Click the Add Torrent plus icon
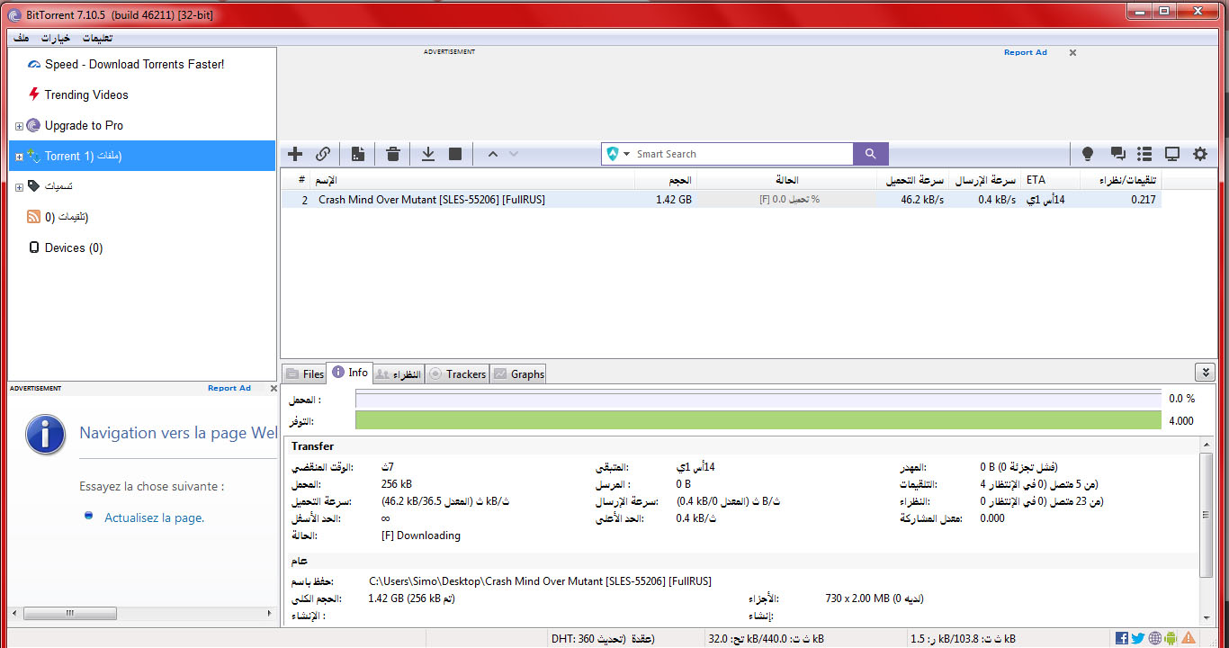The width and height of the screenshot is (1229, 648). (x=295, y=154)
